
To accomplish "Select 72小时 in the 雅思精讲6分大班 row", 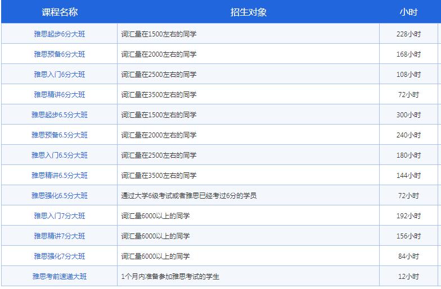I will click(408, 94).
